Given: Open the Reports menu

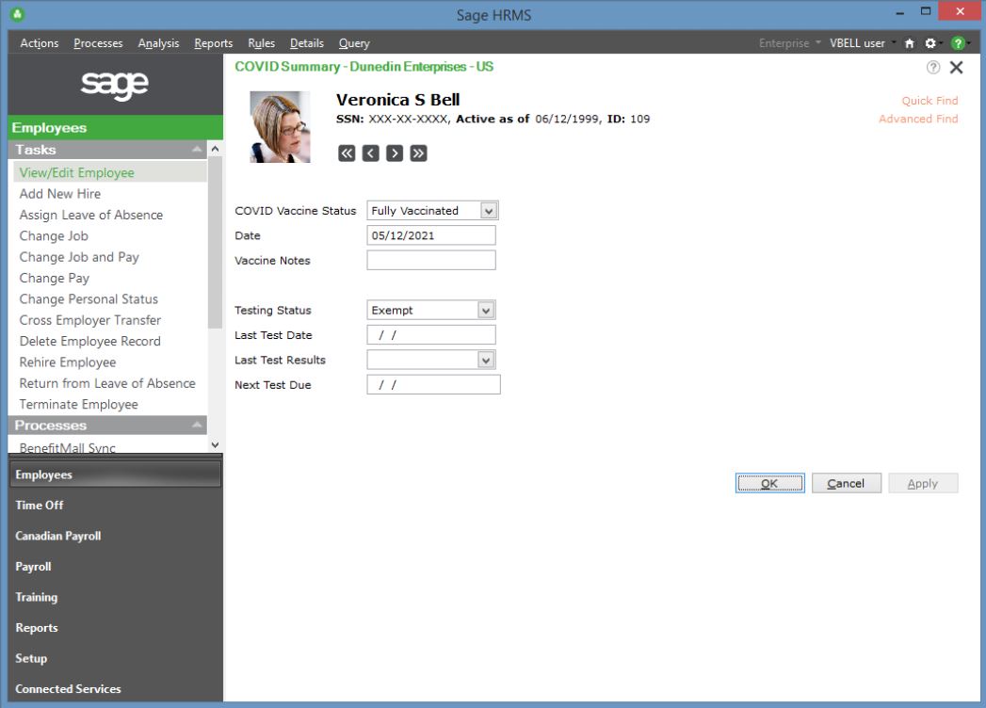Looking at the screenshot, I should click(x=213, y=43).
